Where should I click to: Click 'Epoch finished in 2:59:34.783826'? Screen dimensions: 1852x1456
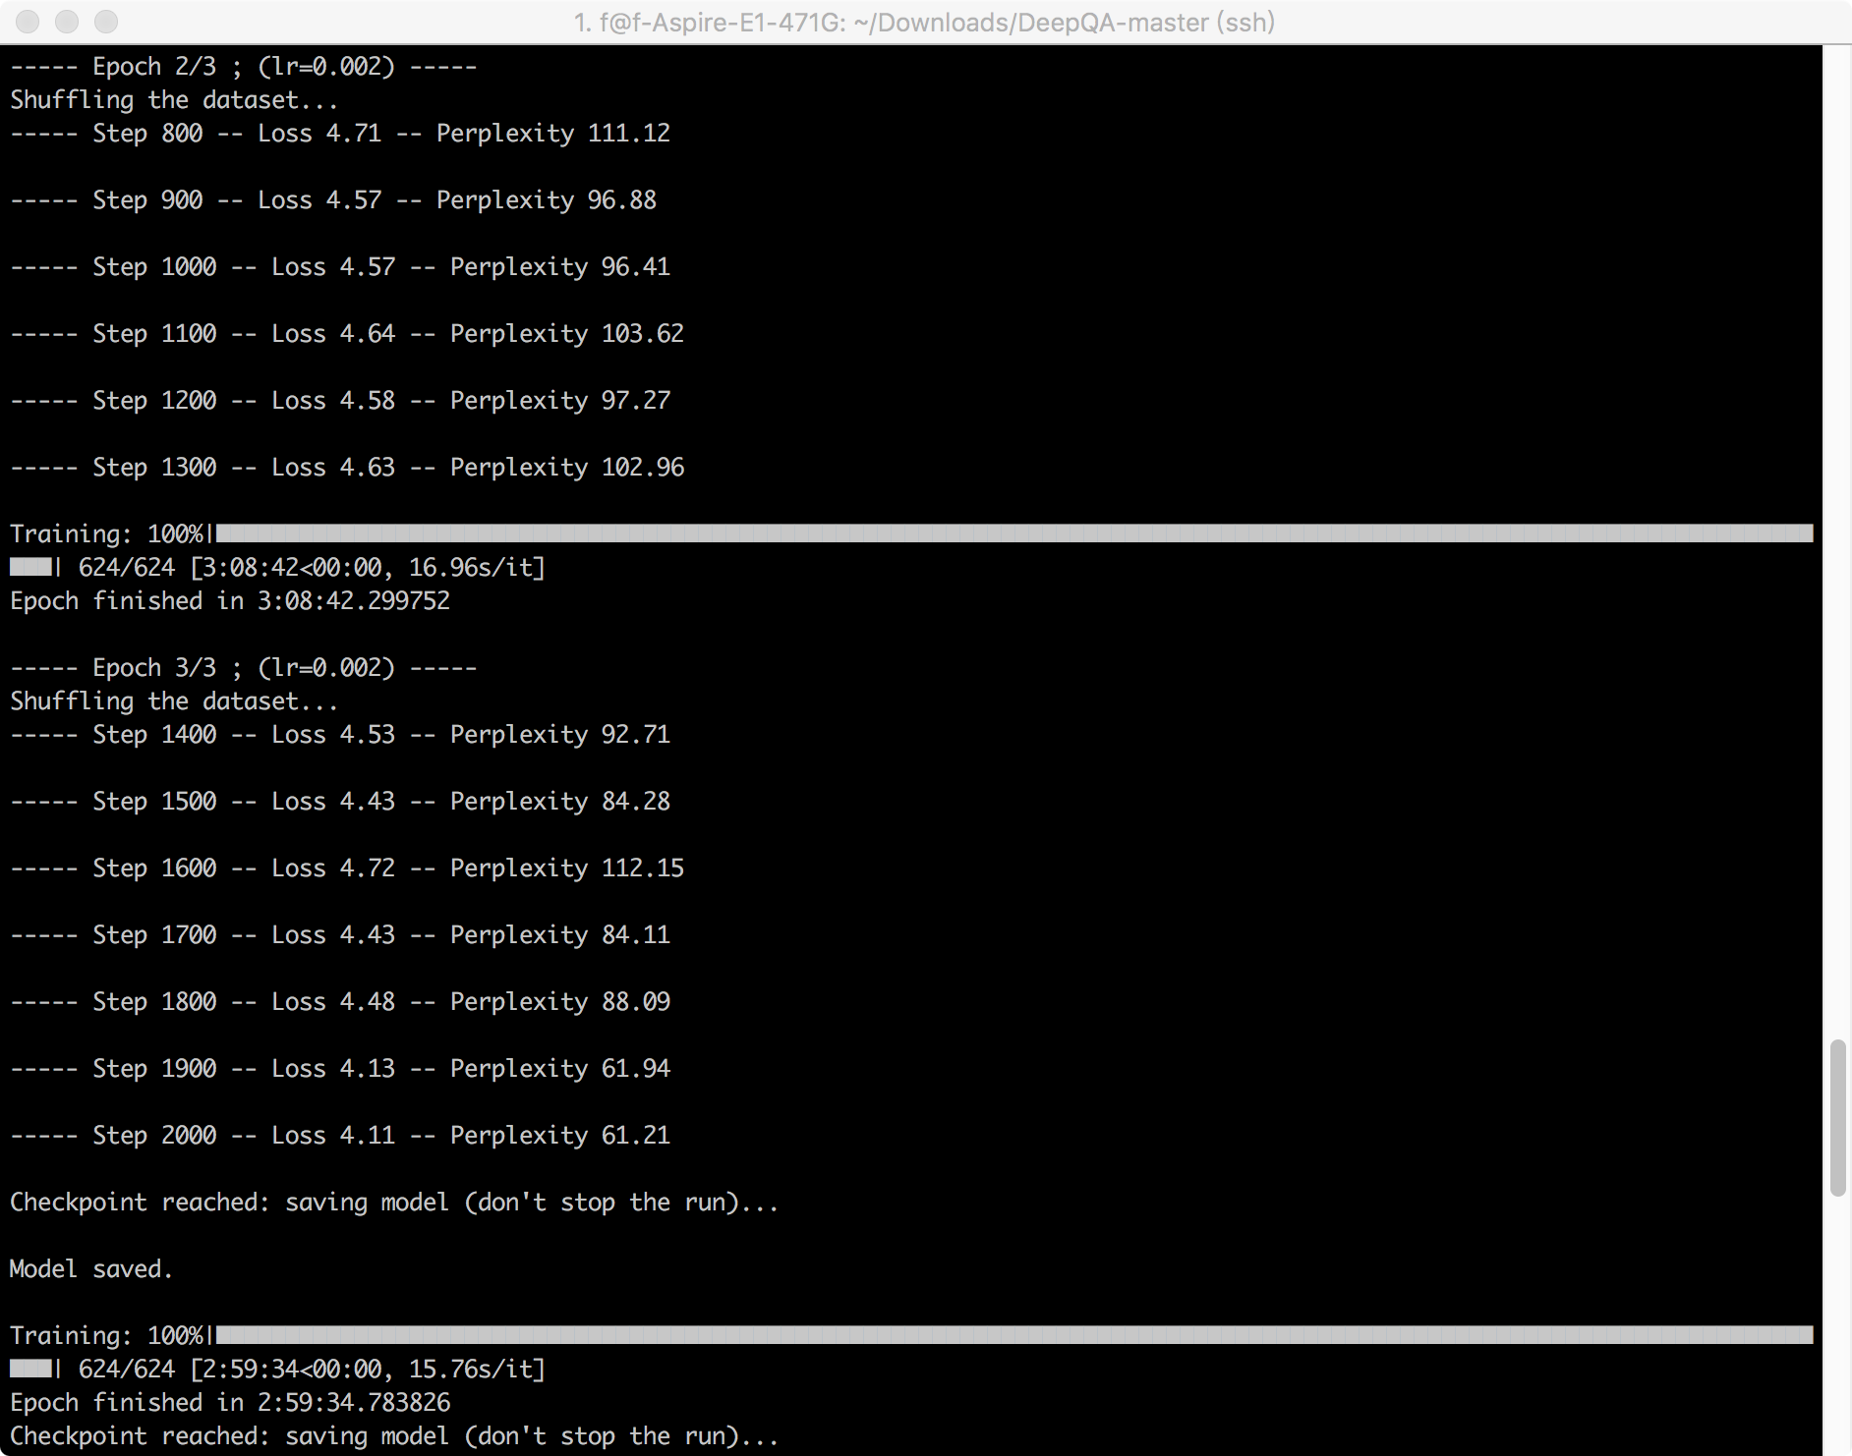pos(230,1403)
